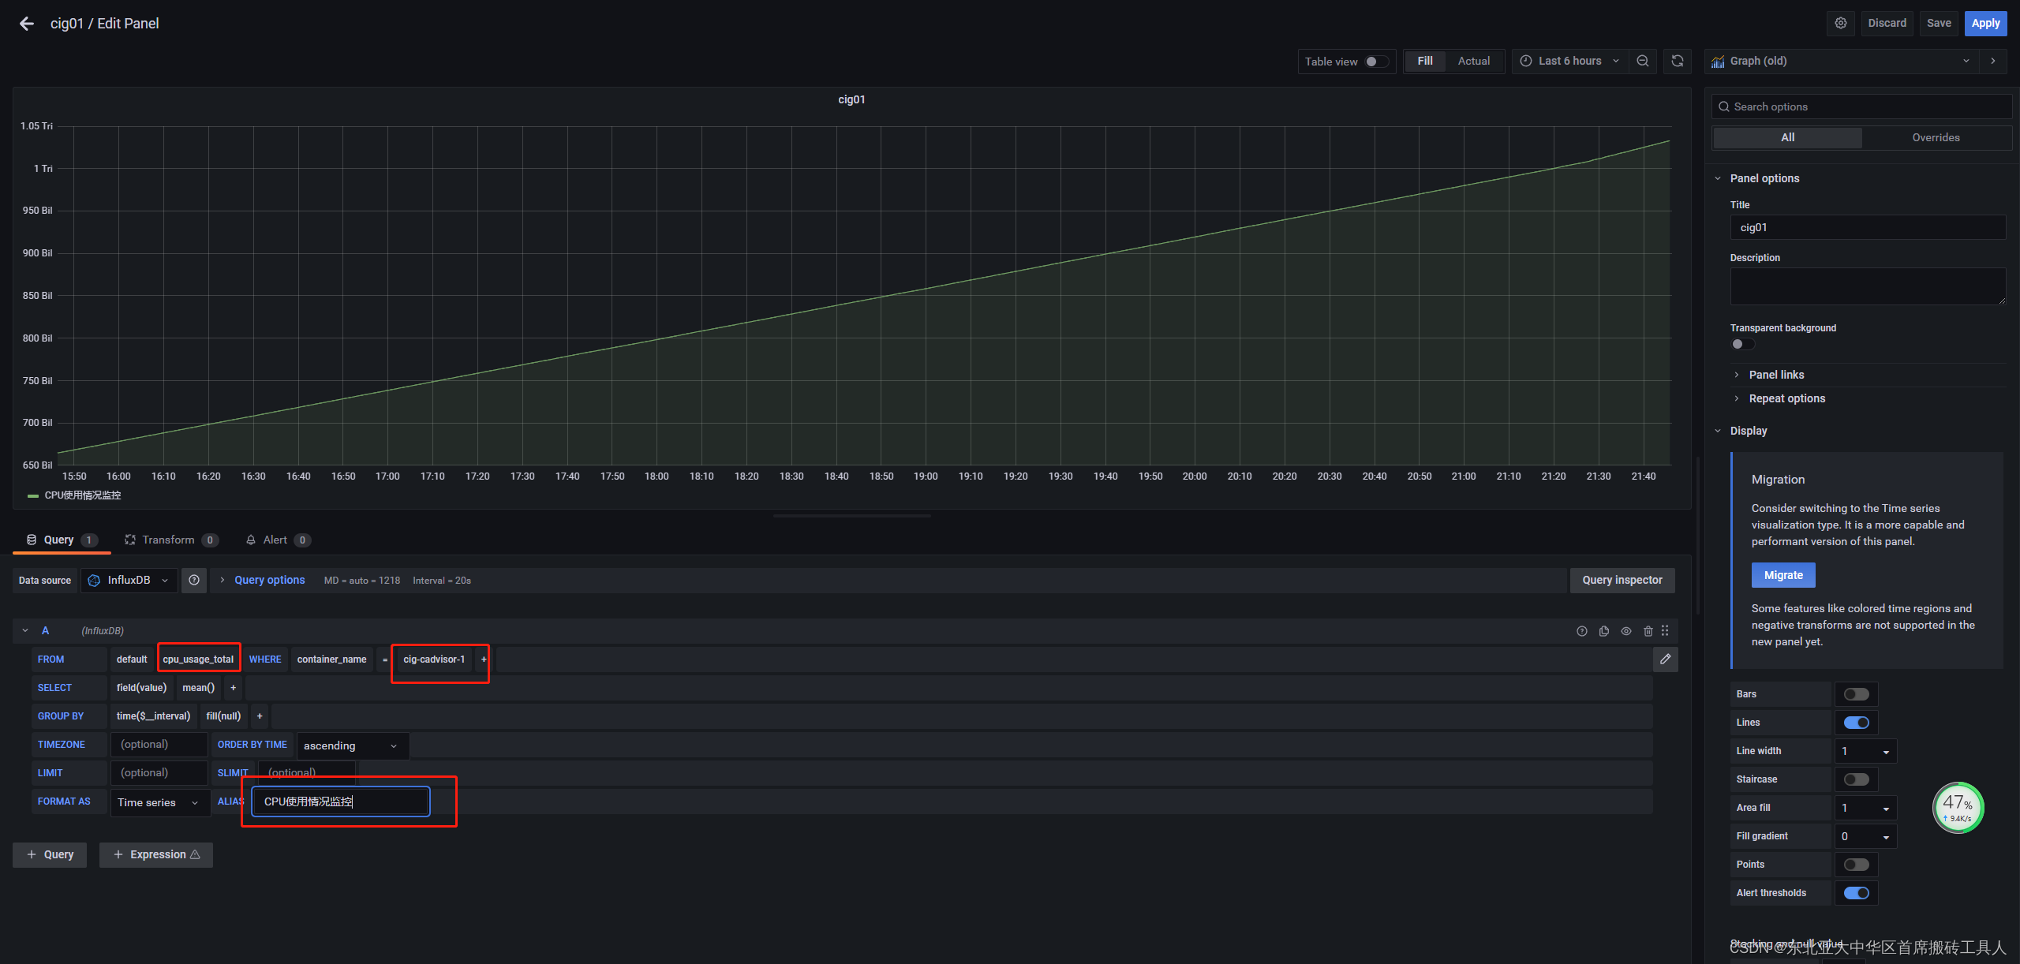Open the Line width dropdown
Image resolution: width=2020 pixels, height=964 pixels.
(1865, 751)
